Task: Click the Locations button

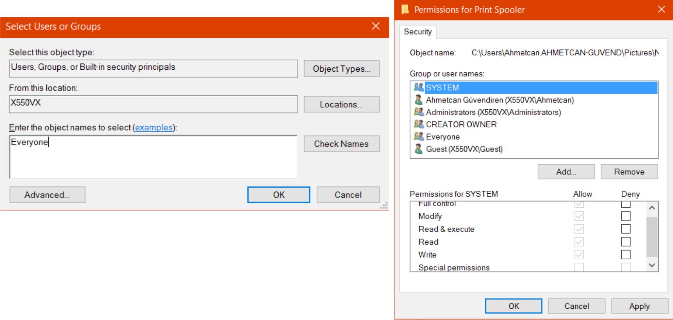Action: coord(341,104)
